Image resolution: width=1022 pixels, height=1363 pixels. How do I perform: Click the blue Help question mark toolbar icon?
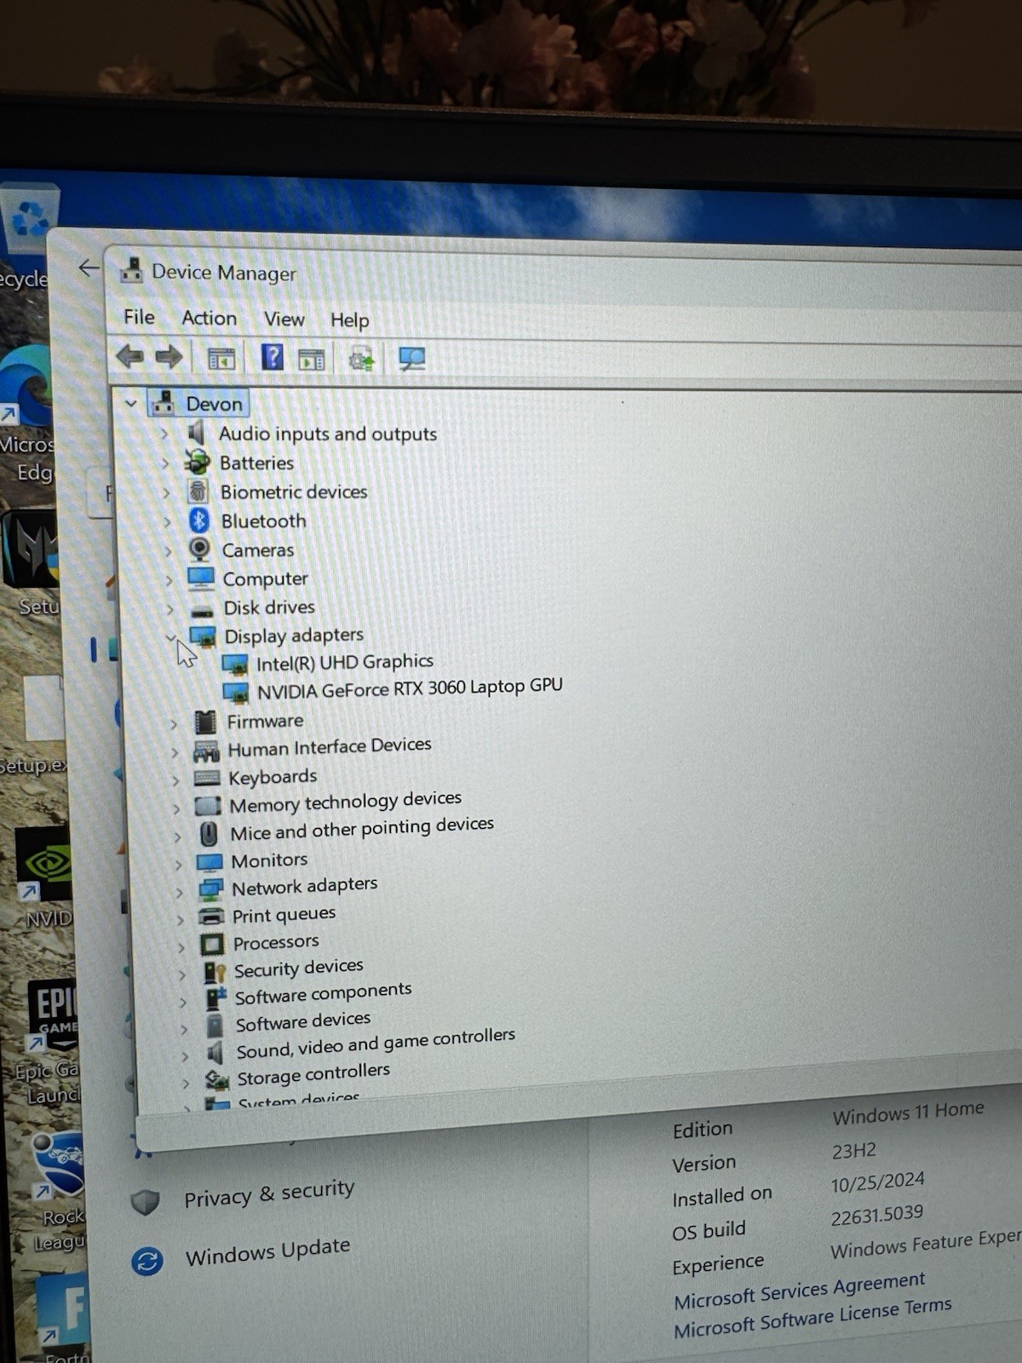coord(273,357)
